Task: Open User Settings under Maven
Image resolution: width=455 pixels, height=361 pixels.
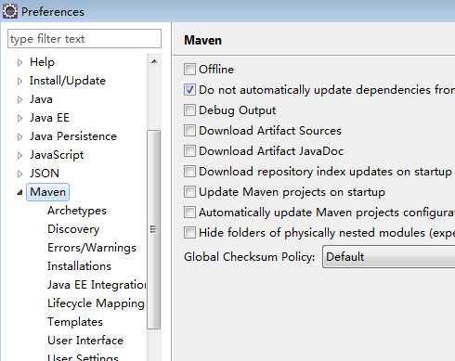Action: click(83, 357)
